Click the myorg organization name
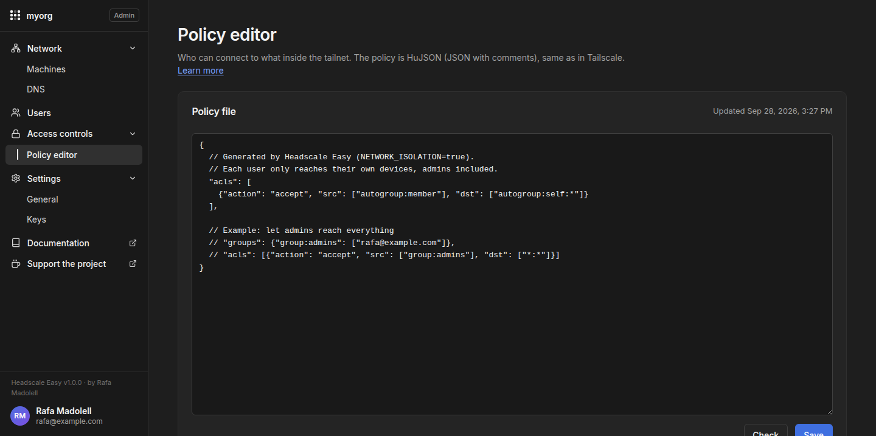The height and width of the screenshot is (436, 876). pos(40,16)
